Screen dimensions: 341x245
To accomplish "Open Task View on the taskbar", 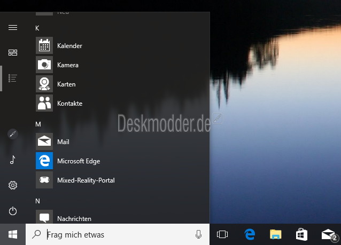I will (x=222, y=234).
